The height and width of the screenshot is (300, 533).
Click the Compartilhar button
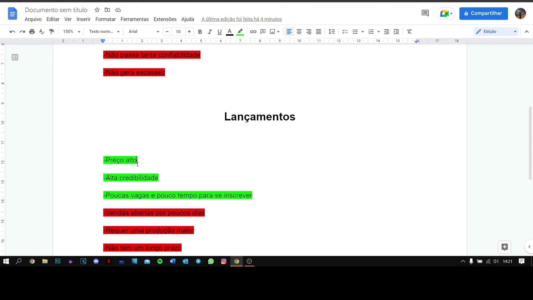pyautogui.click(x=483, y=13)
